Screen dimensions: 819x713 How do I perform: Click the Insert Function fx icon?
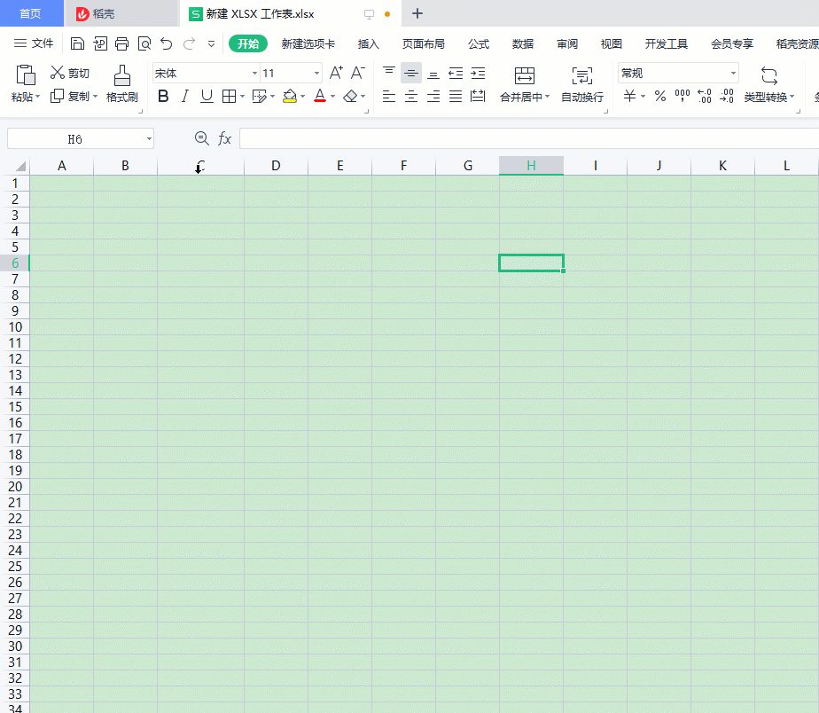point(224,138)
